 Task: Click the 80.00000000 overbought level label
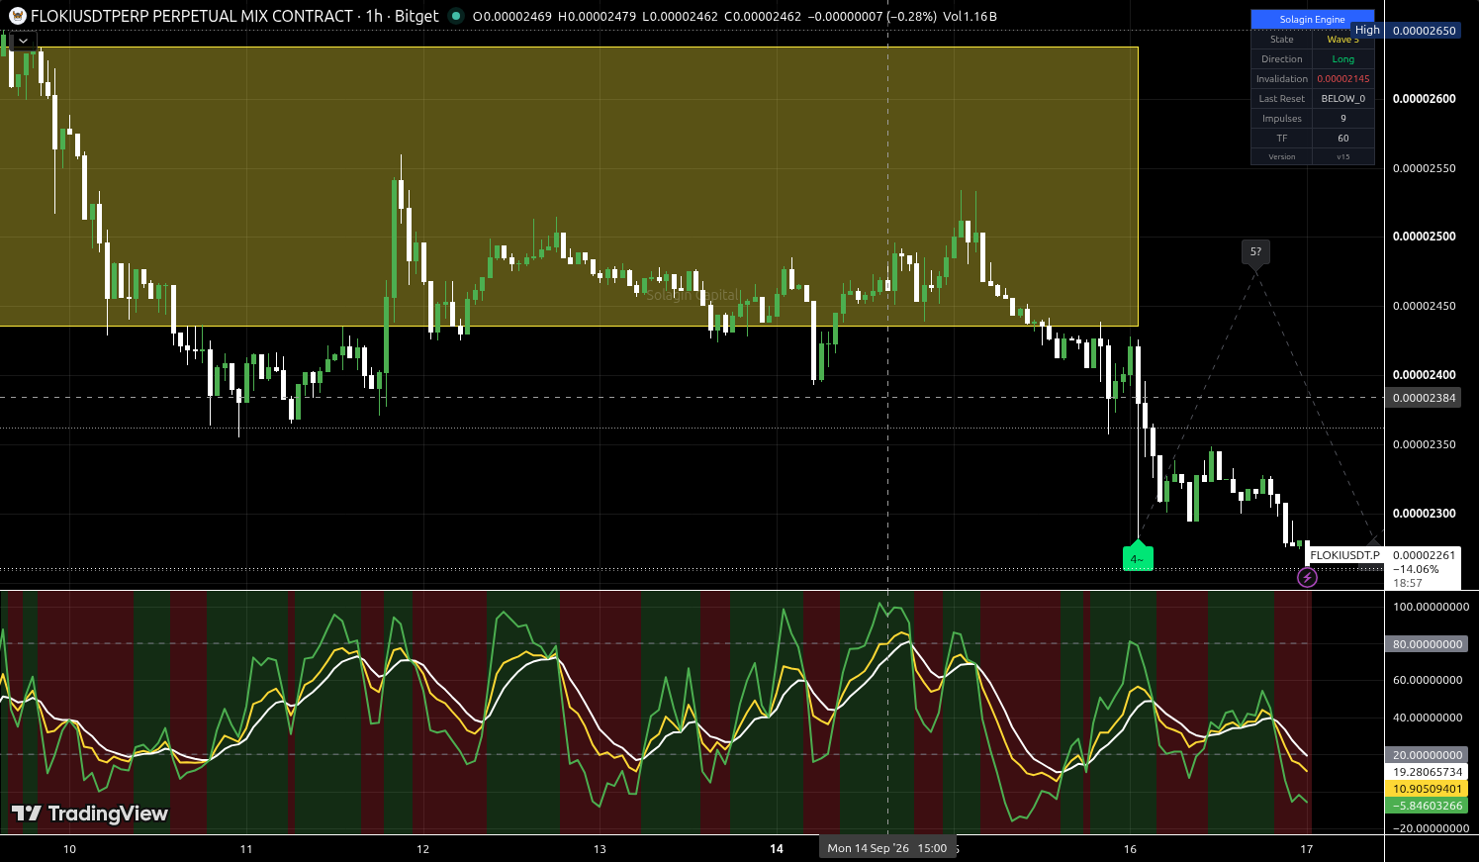click(x=1428, y=644)
